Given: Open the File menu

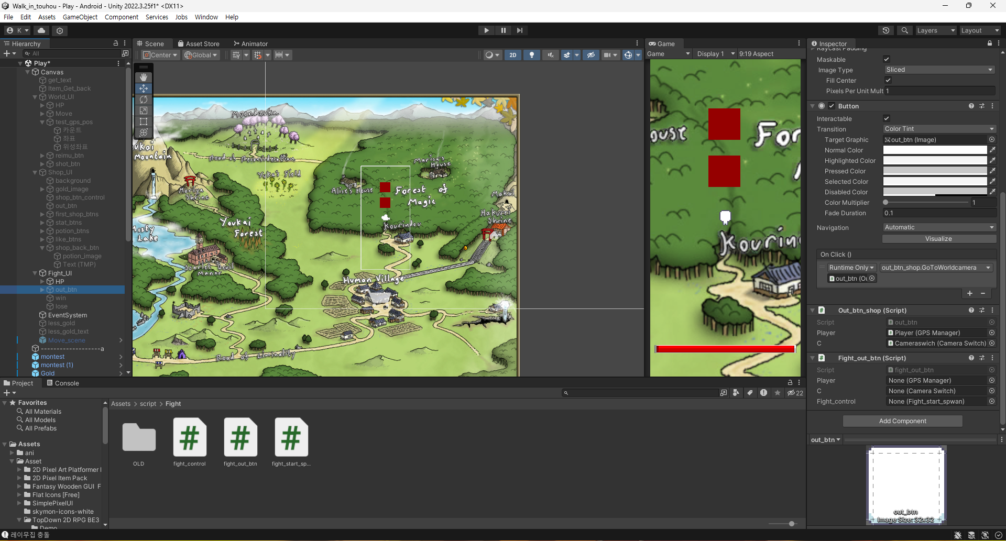Looking at the screenshot, I should [8, 17].
